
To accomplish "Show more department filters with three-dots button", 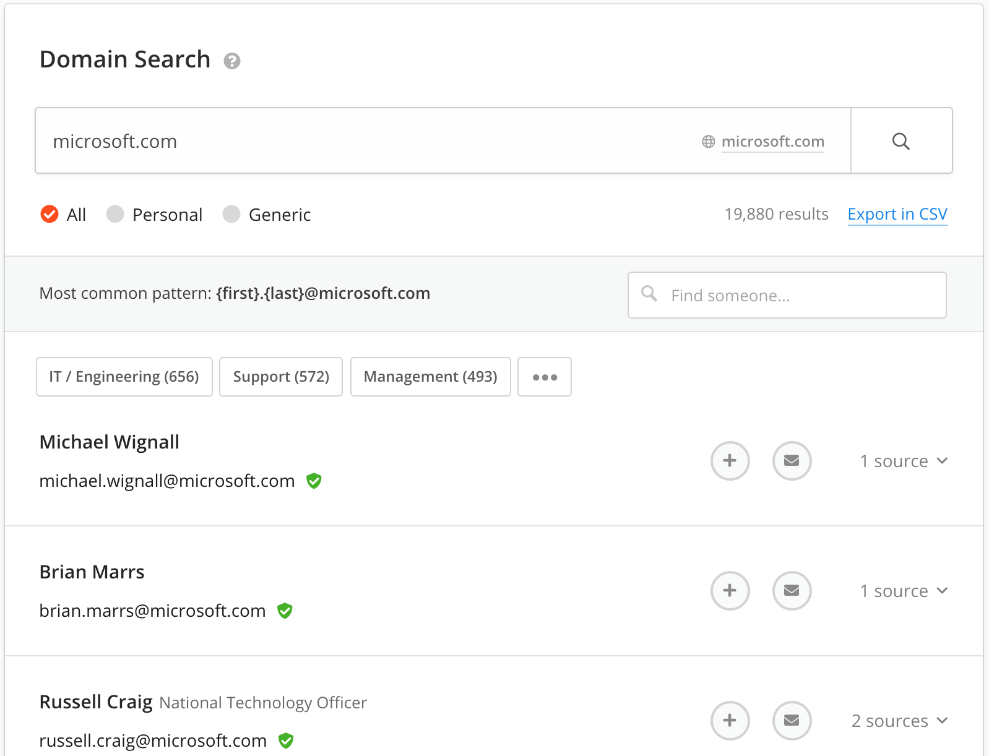I will [545, 377].
